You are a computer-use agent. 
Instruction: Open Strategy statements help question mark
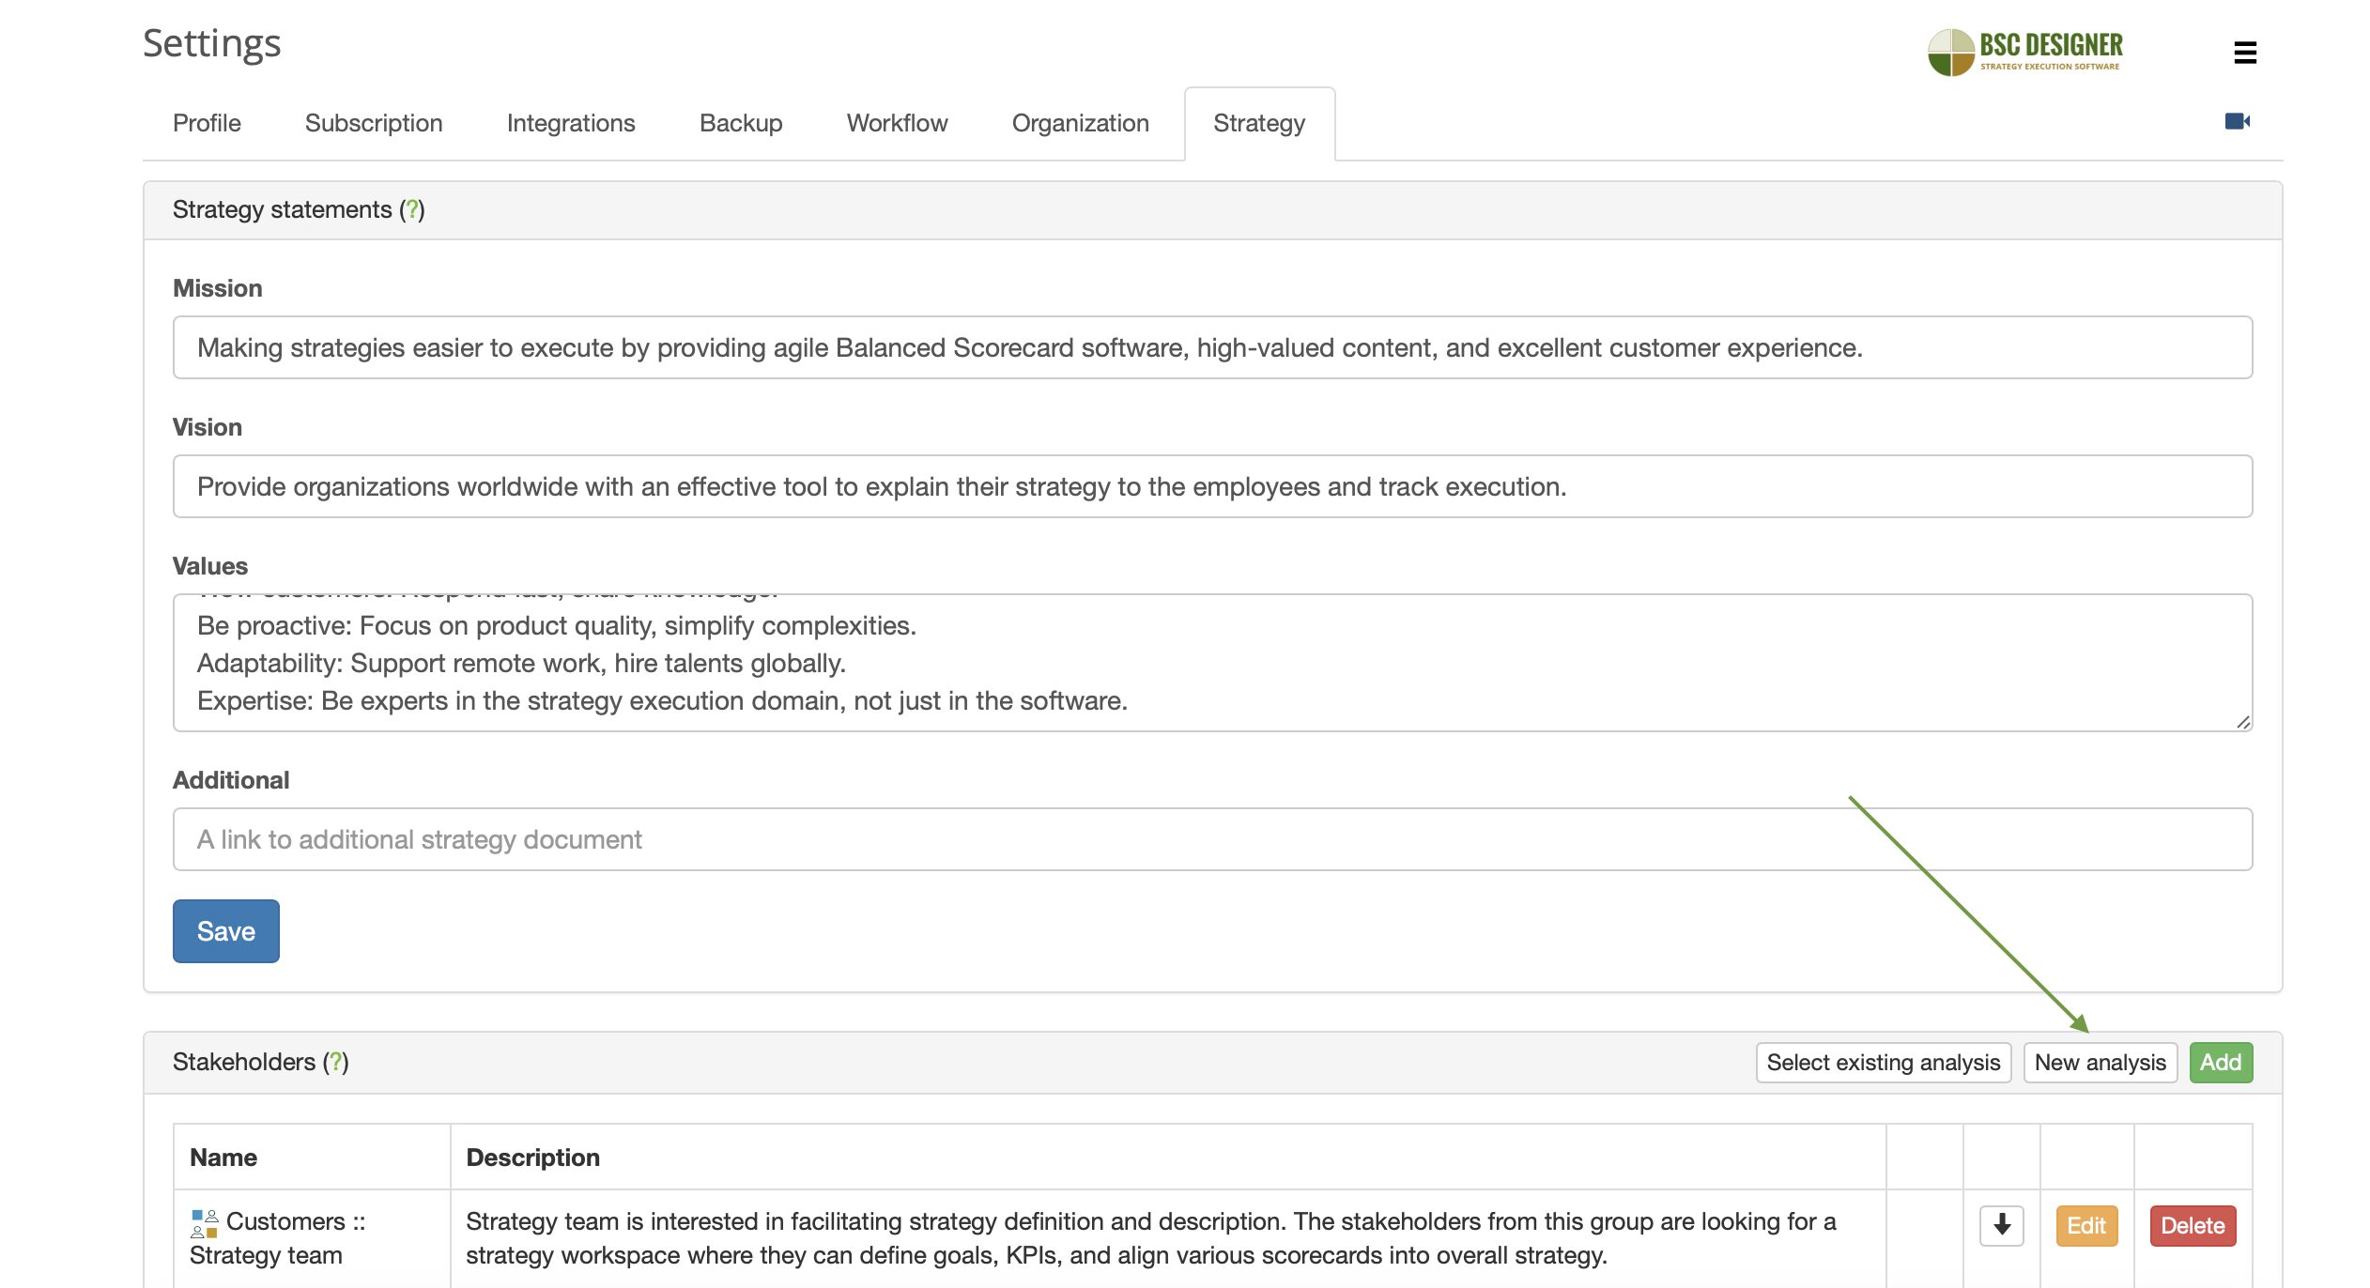point(411,209)
